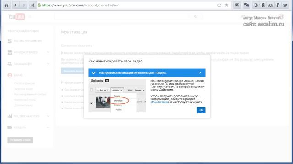Expand the fourth info triangle in the list
The image size is (293, 164).
click(x=62, y=108)
